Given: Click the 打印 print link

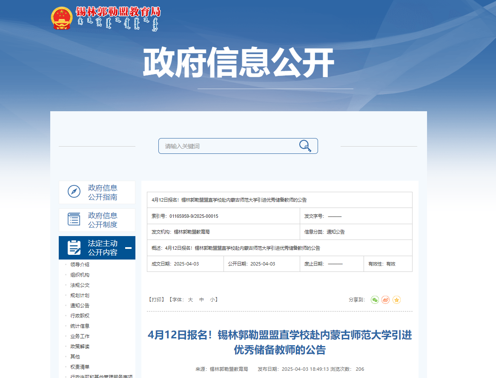Looking at the screenshot, I should [156, 300].
